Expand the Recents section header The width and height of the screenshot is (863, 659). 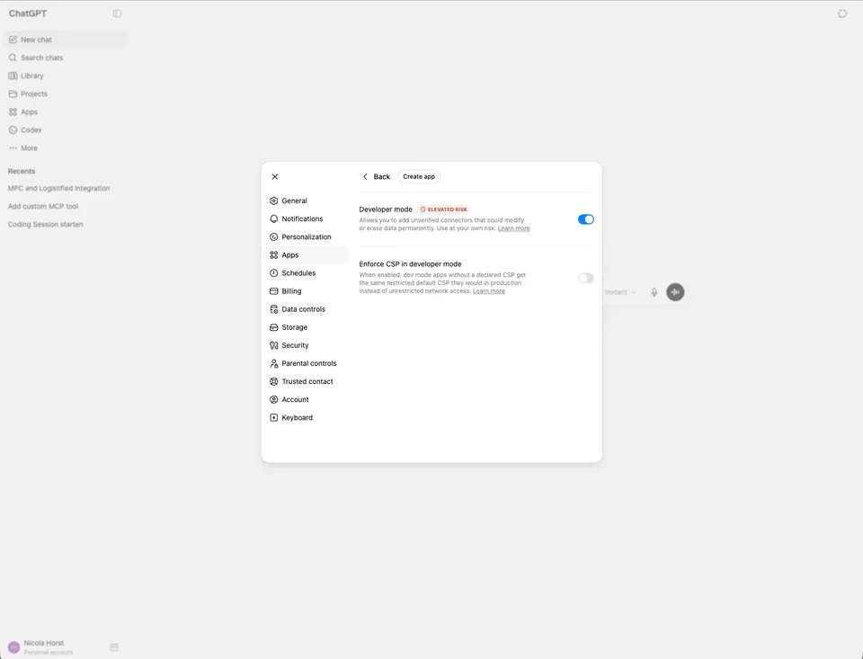click(x=22, y=171)
